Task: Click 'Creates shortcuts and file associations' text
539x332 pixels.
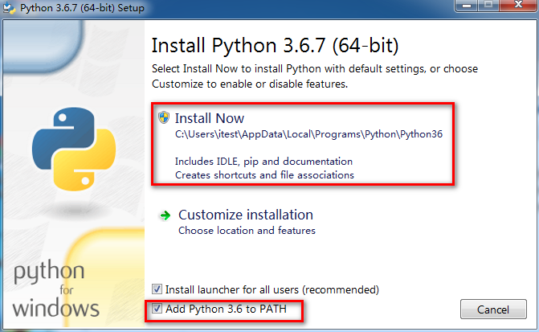Action: pos(264,175)
